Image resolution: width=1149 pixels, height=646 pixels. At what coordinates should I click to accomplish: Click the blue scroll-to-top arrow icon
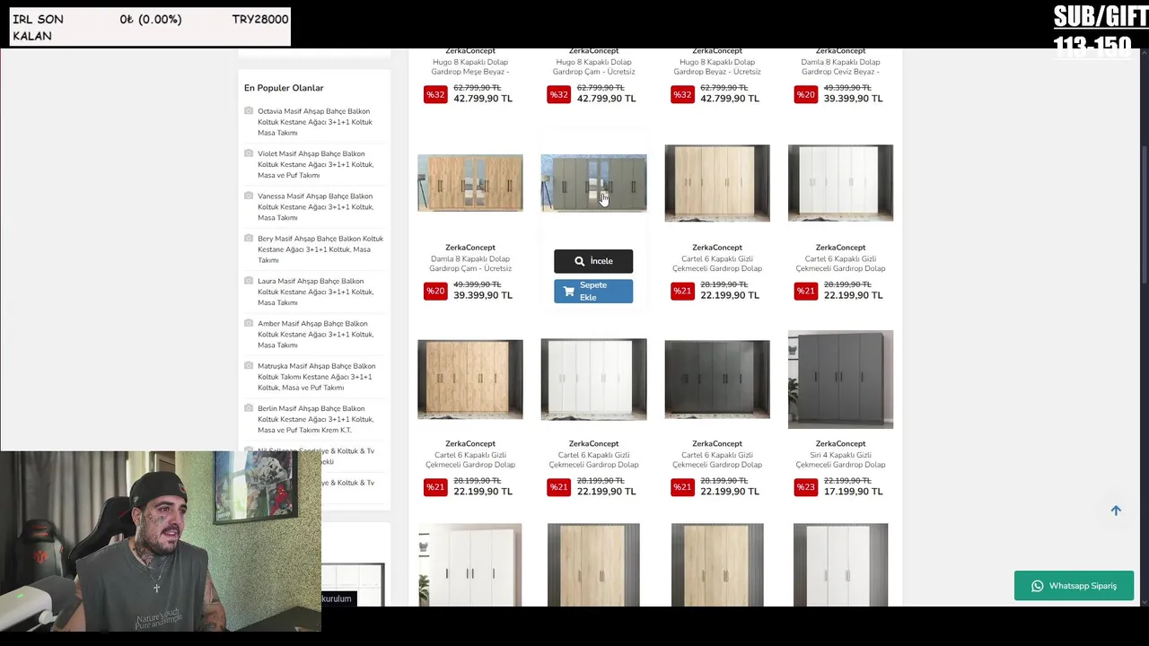coord(1116,511)
